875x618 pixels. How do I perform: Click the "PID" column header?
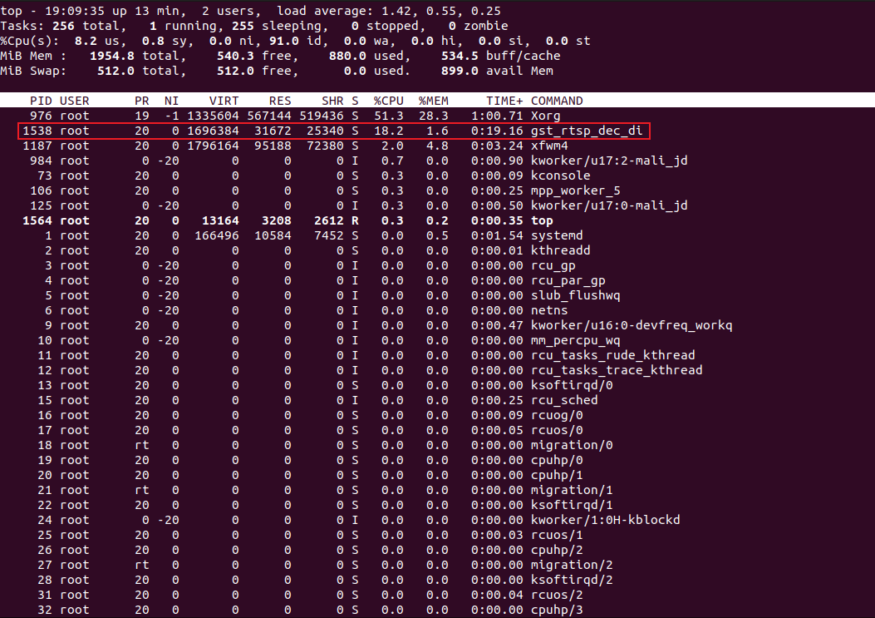(41, 101)
